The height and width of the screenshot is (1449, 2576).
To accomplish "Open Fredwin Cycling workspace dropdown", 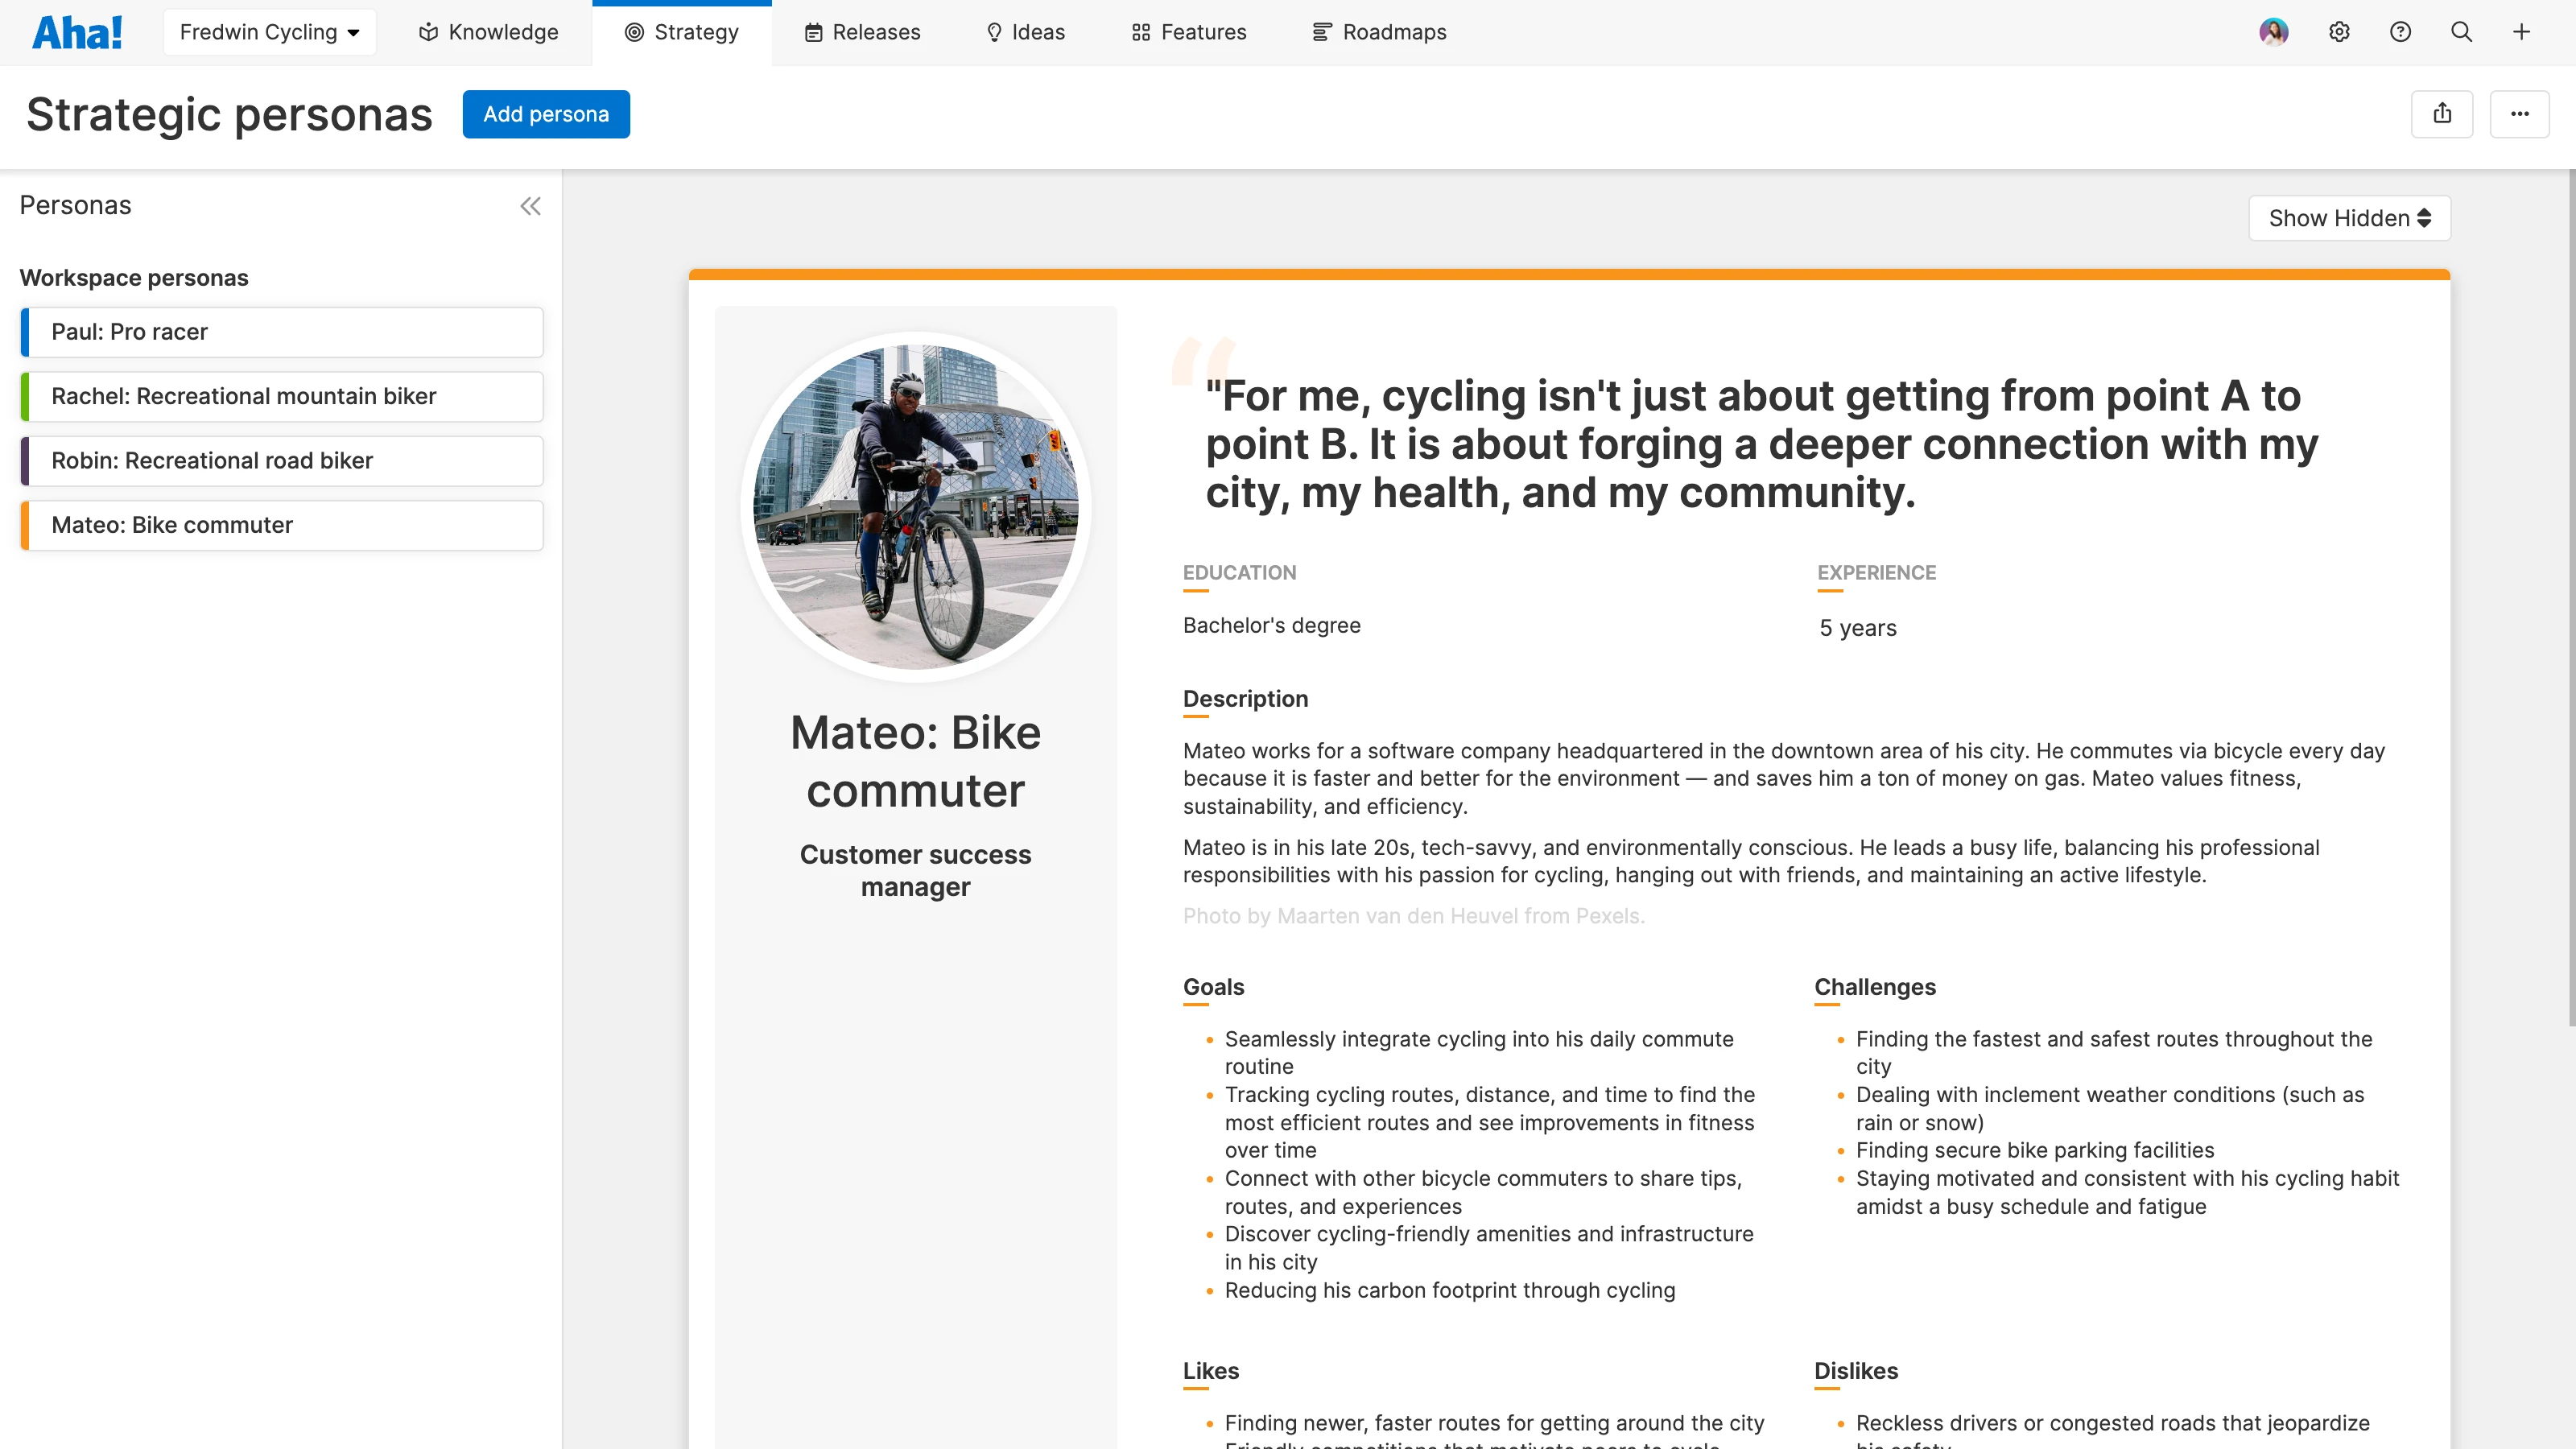I will click(x=269, y=32).
